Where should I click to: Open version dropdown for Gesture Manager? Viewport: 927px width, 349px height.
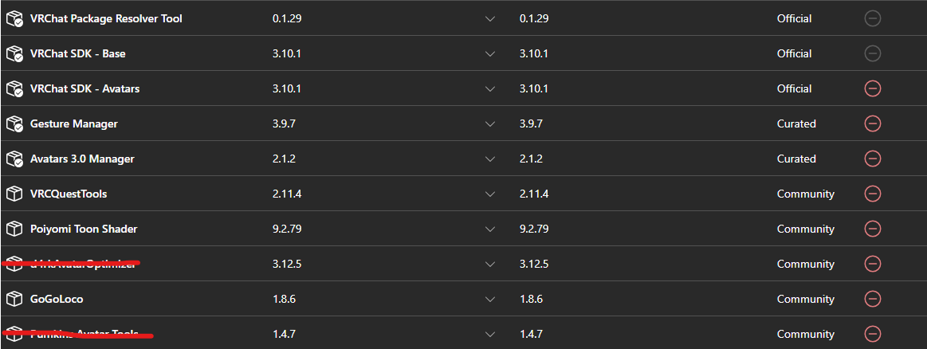(490, 124)
